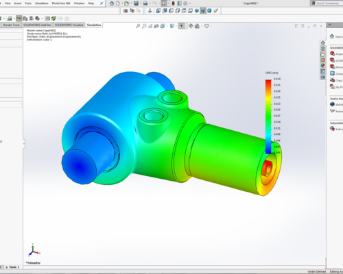Image resolution: width=343 pixels, height=274 pixels.
Task: Open a file with the Open icon
Action: click(127, 3)
